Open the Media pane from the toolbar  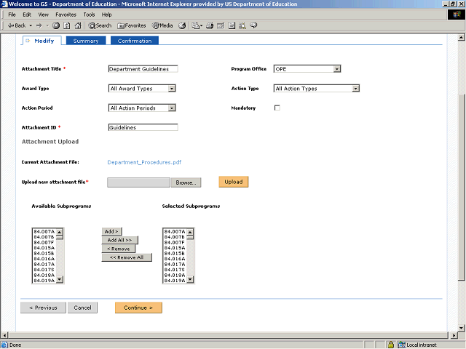pyautogui.click(x=162, y=25)
